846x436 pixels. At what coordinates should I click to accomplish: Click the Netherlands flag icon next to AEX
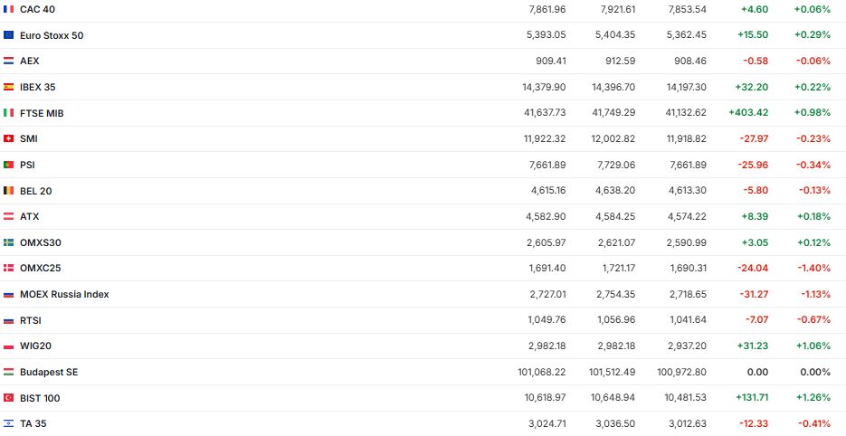click(x=9, y=61)
